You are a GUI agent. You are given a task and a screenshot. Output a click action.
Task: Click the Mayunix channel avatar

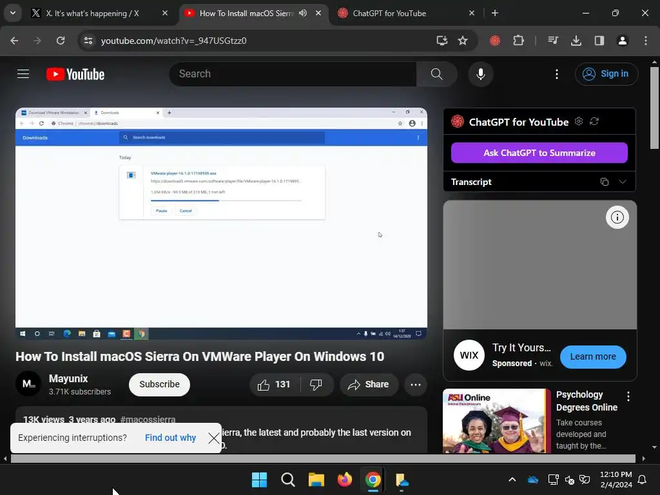[x=28, y=383]
